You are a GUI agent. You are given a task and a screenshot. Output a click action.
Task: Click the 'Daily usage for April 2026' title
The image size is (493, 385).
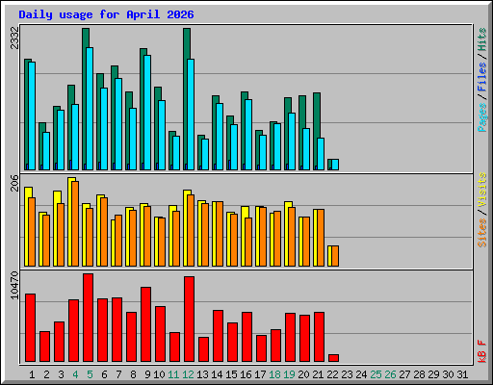[x=106, y=14]
